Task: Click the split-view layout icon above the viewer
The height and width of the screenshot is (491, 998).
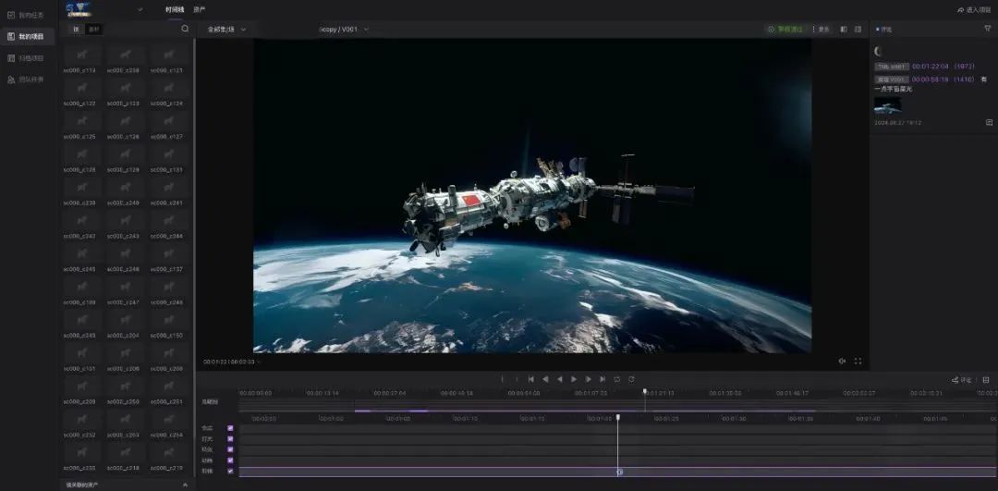Action: [x=844, y=30]
